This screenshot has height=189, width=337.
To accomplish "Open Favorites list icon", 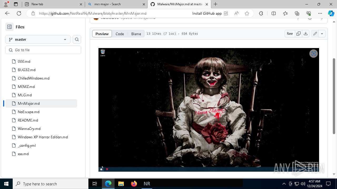I will [285, 13].
